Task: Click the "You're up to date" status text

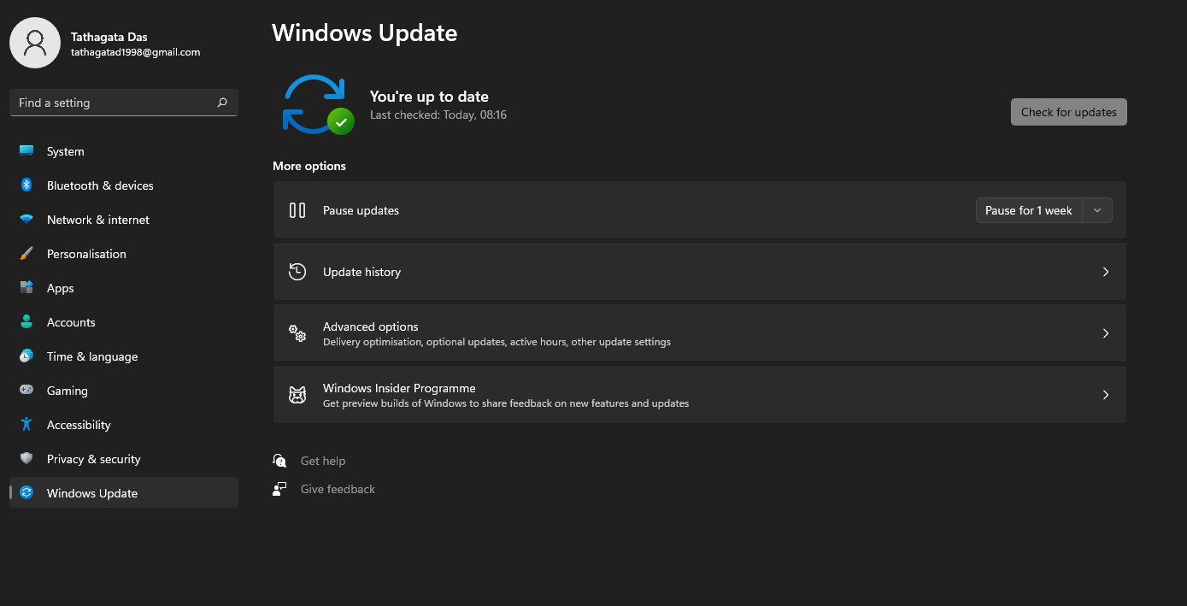Action: [429, 97]
